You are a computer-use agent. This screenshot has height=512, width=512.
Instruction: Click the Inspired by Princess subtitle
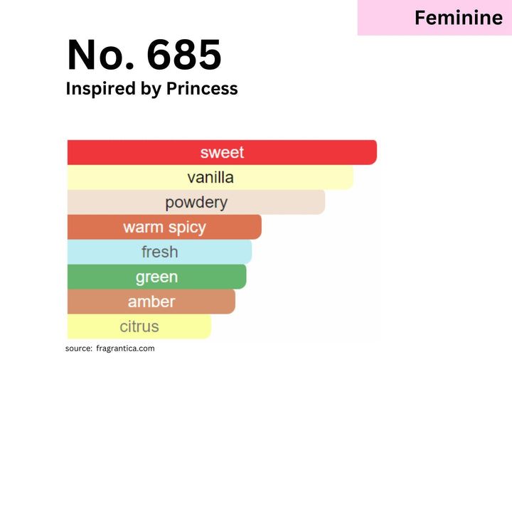[x=152, y=88]
